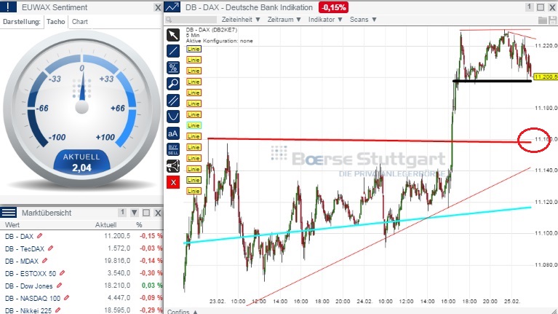558x314 pixels.
Task: Click the AKTUELL 2,04 sentiment value
Action: (x=81, y=162)
